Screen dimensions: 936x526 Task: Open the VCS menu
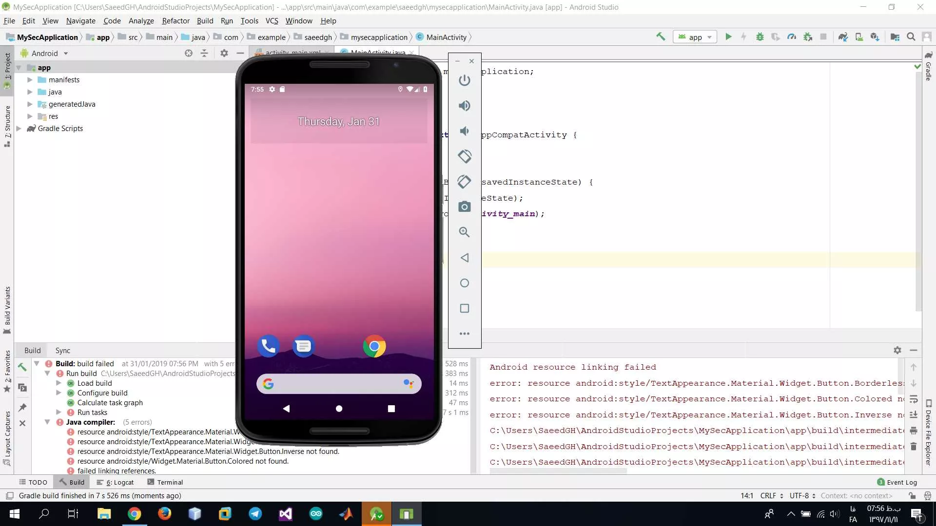pos(272,21)
